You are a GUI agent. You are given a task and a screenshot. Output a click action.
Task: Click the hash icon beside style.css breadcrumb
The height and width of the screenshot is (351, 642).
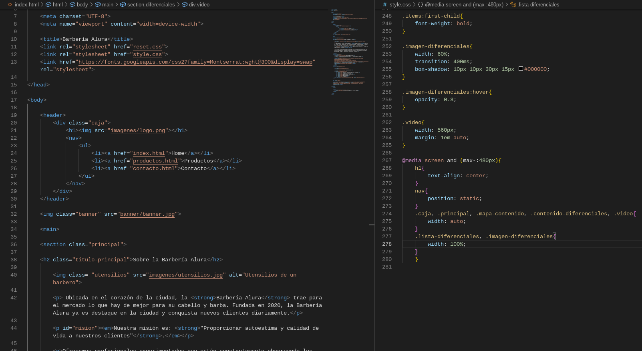[385, 5]
